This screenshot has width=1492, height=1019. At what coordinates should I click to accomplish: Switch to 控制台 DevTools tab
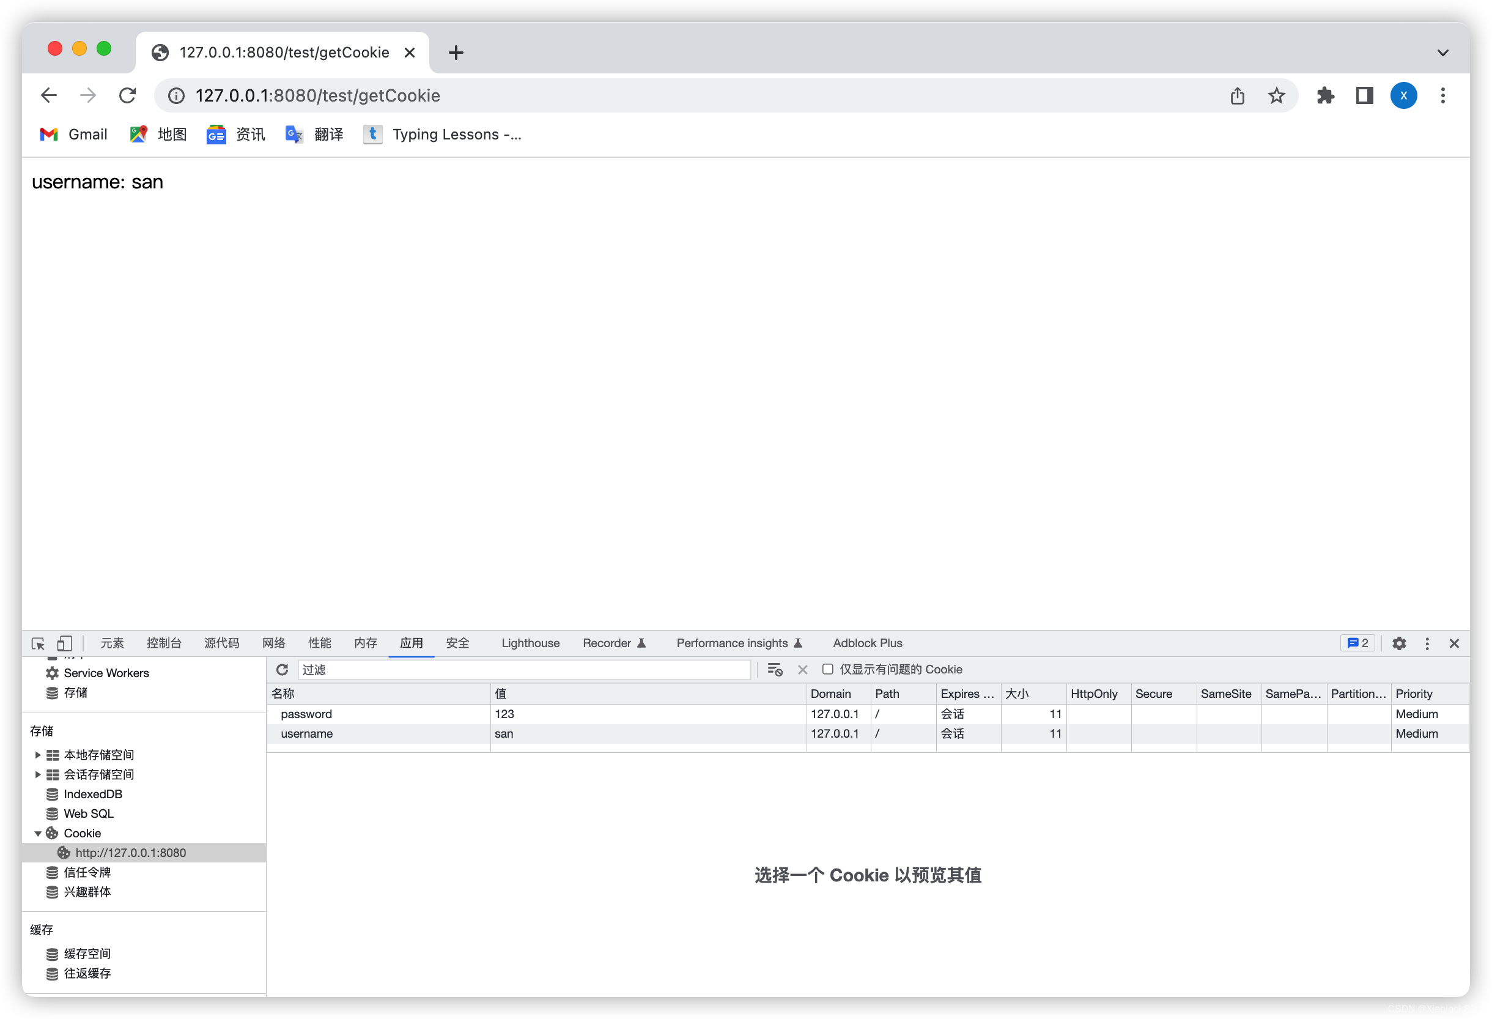click(164, 643)
